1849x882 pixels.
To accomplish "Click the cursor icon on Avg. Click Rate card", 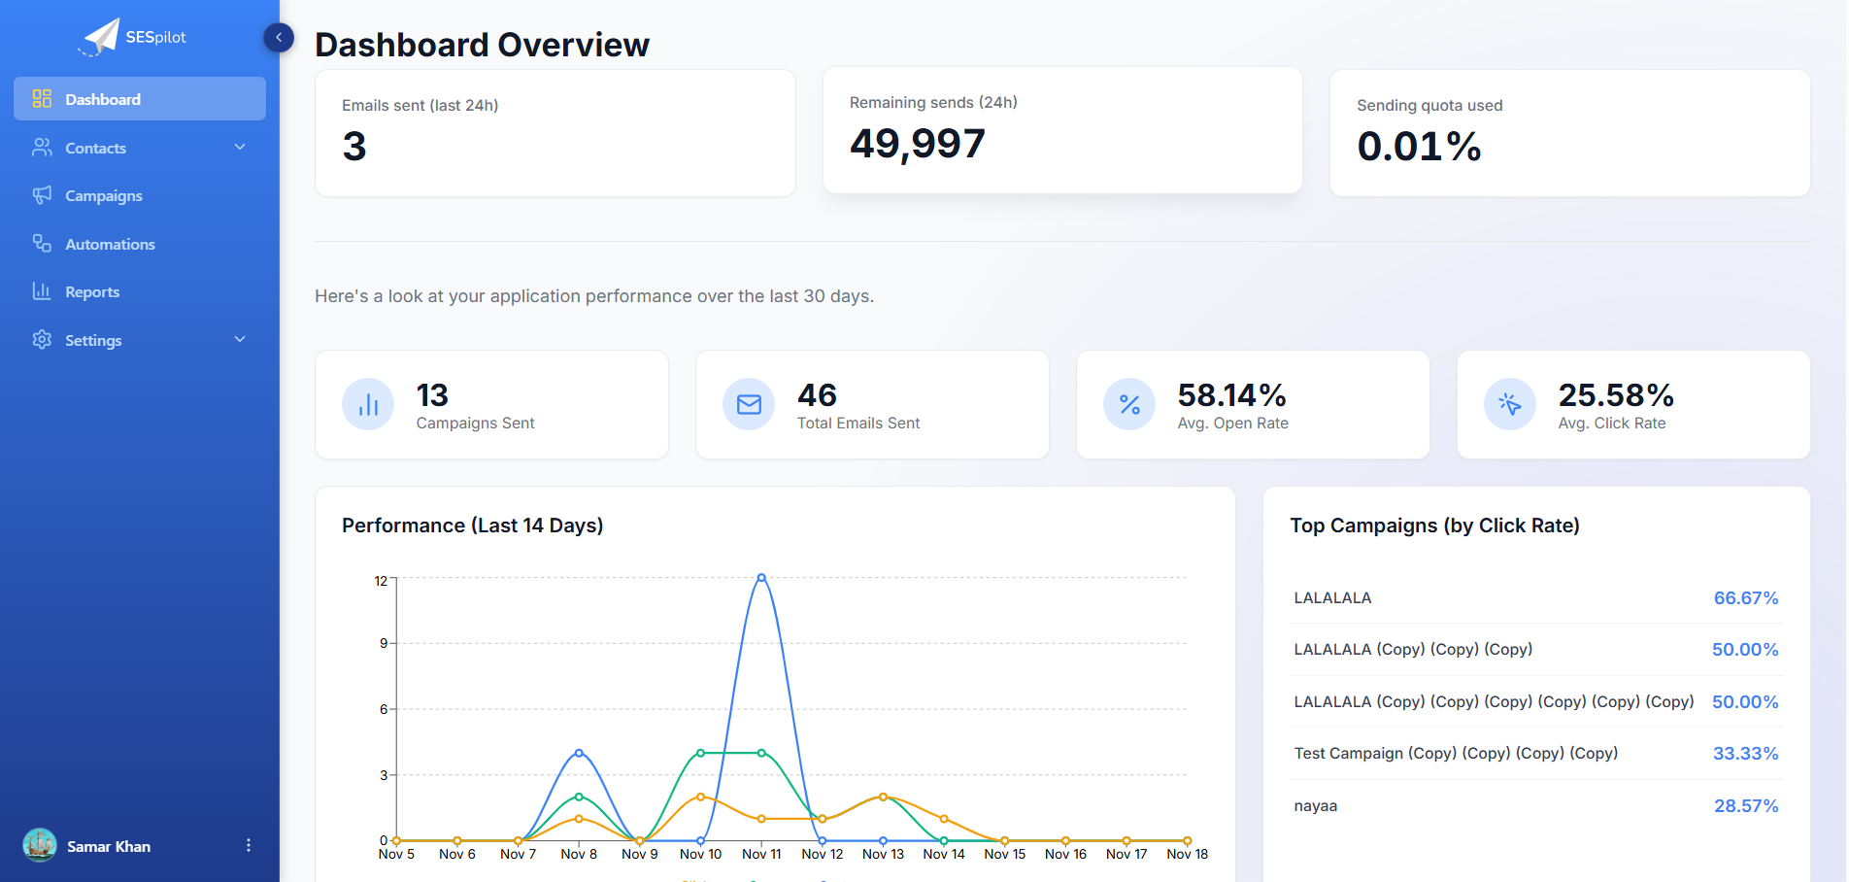I will click(x=1509, y=404).
